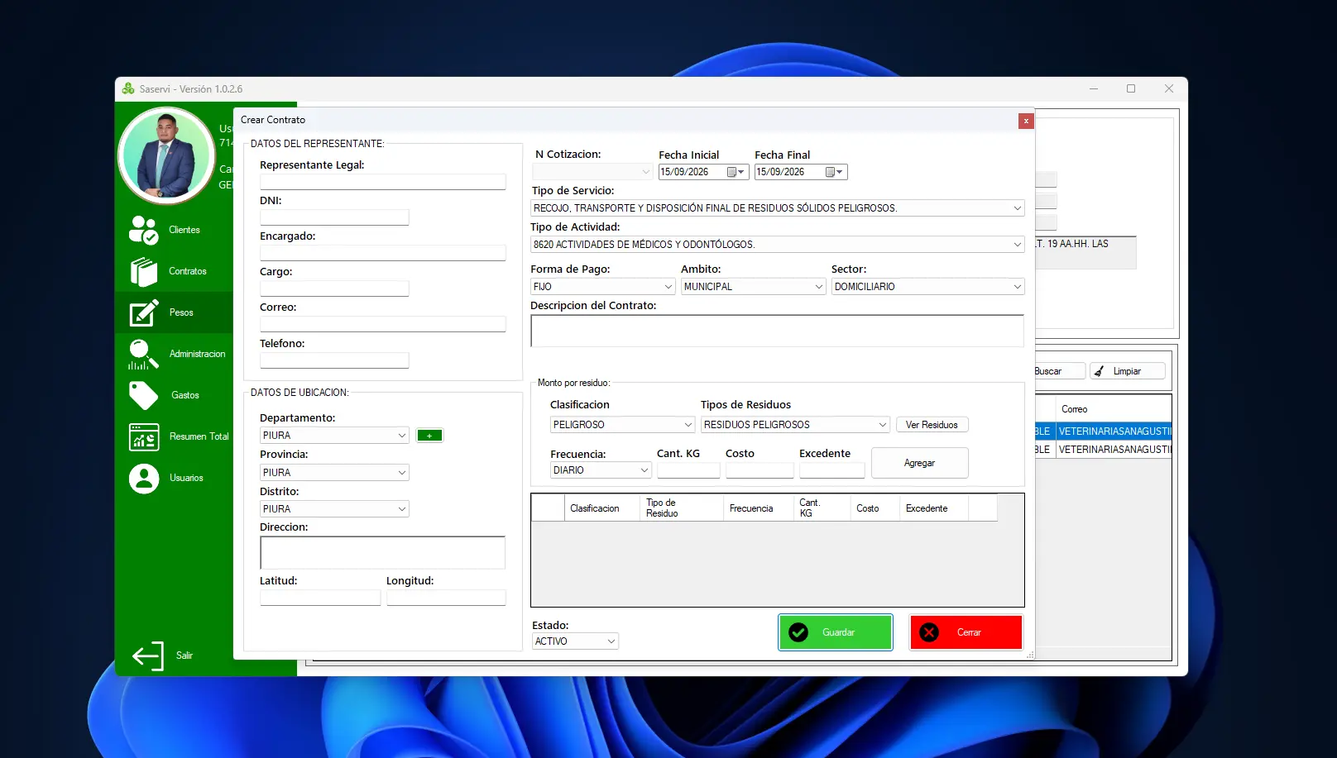Open the Gastos tag icon

pyautogui.click(x=144, y=396)
